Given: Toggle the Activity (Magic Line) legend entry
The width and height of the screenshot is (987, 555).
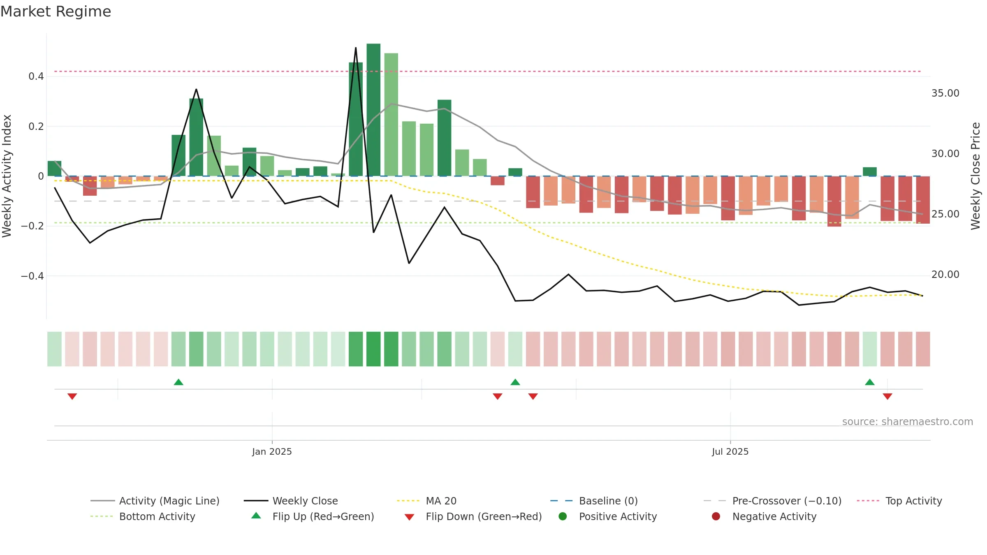Looking at the screenshot, I should (x=155, y=501).
